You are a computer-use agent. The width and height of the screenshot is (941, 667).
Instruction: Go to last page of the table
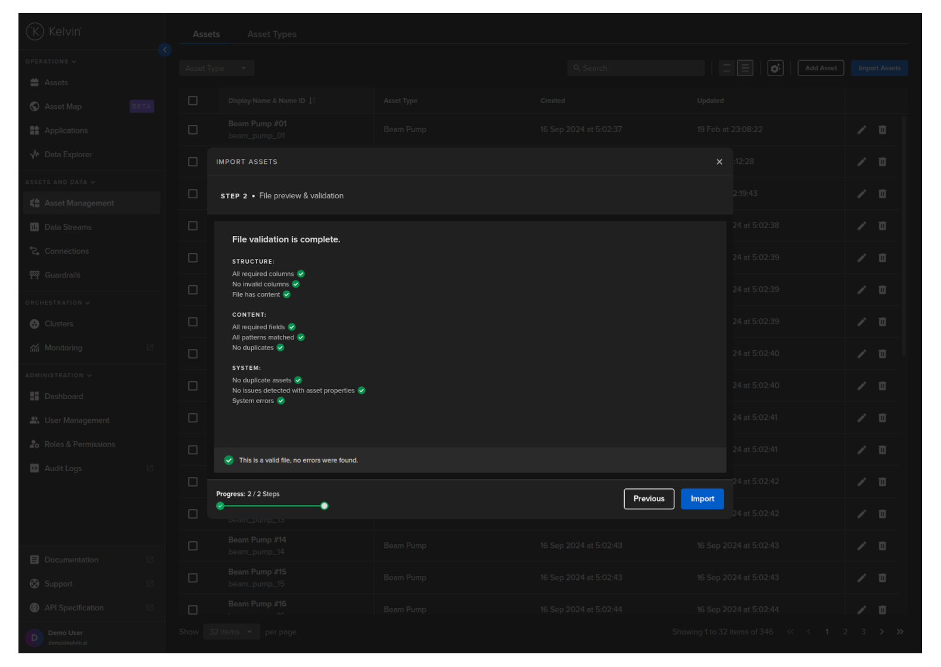[x=899, y=632]
